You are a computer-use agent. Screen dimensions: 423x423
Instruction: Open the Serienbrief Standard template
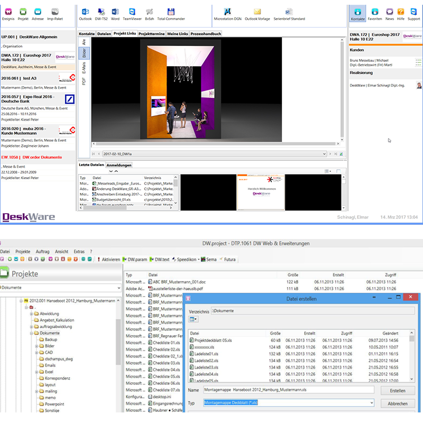tap(289, 14)
